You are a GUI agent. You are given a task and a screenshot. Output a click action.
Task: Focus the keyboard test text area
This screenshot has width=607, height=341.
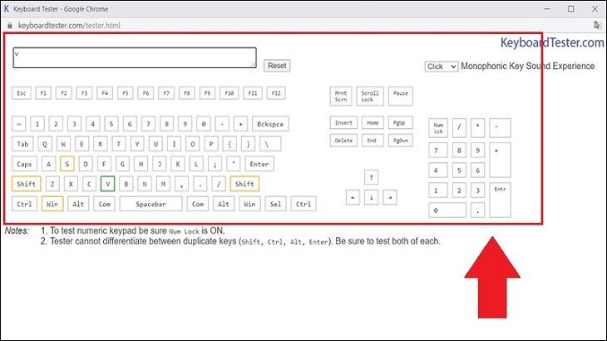point(135,57)
